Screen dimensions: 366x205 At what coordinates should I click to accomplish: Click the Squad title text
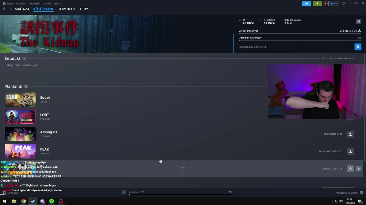point(45,97)
